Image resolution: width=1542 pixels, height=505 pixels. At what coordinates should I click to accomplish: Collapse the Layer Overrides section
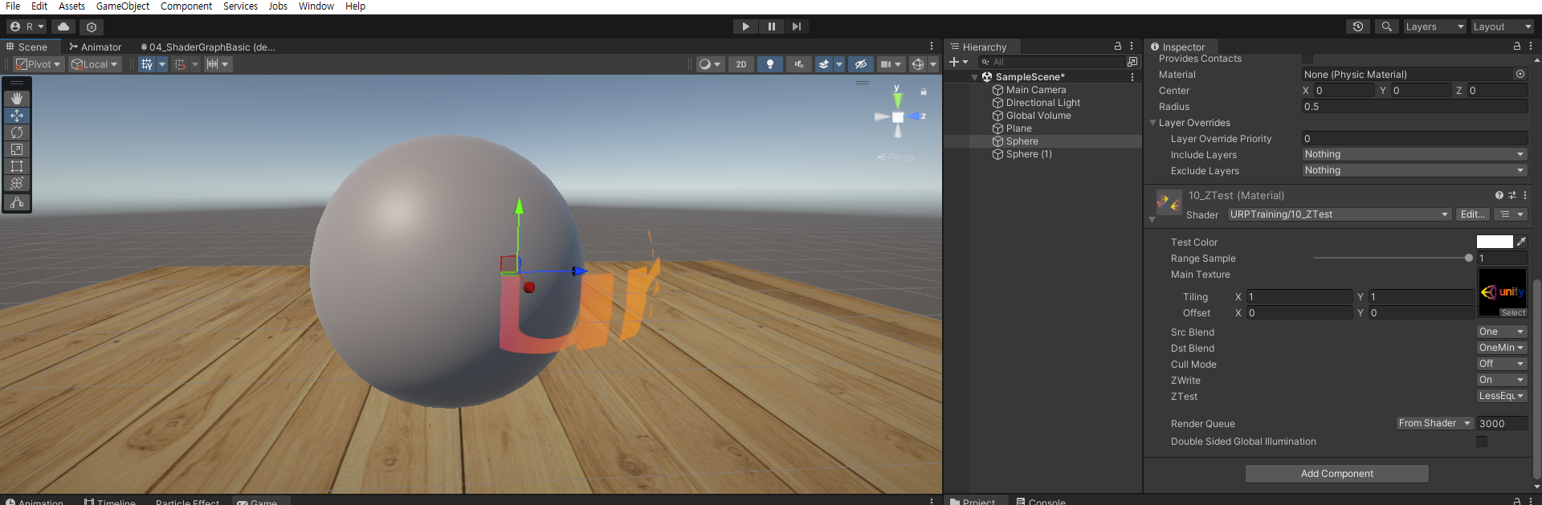point(1153,123)
